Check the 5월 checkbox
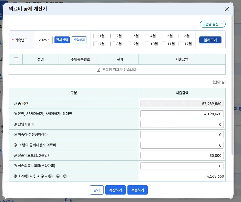Screen dimensions: 241x202 pos(164,36)
